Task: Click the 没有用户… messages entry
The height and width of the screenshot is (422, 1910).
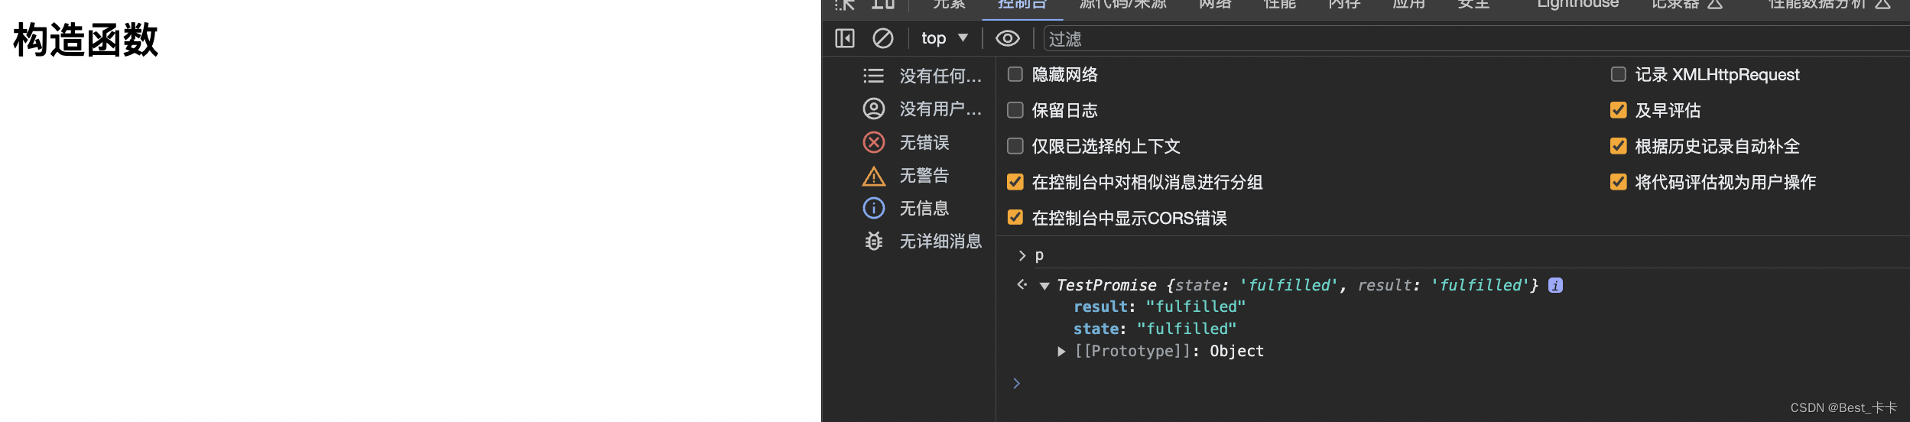Action: (940, 109)
